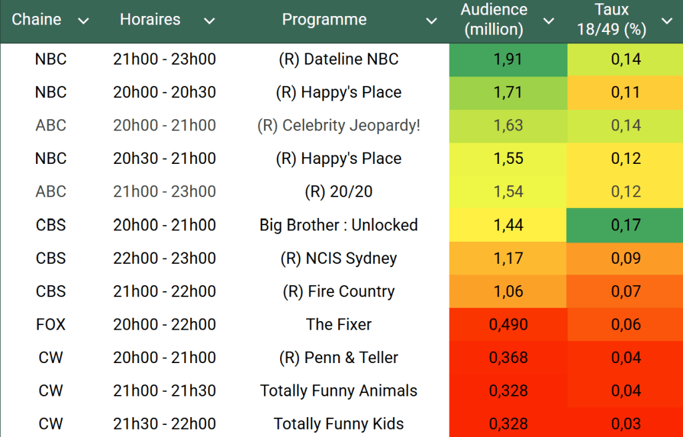
Task: Click the FOX channel cell
Action: pyautogui.click(x=51, y=324)
